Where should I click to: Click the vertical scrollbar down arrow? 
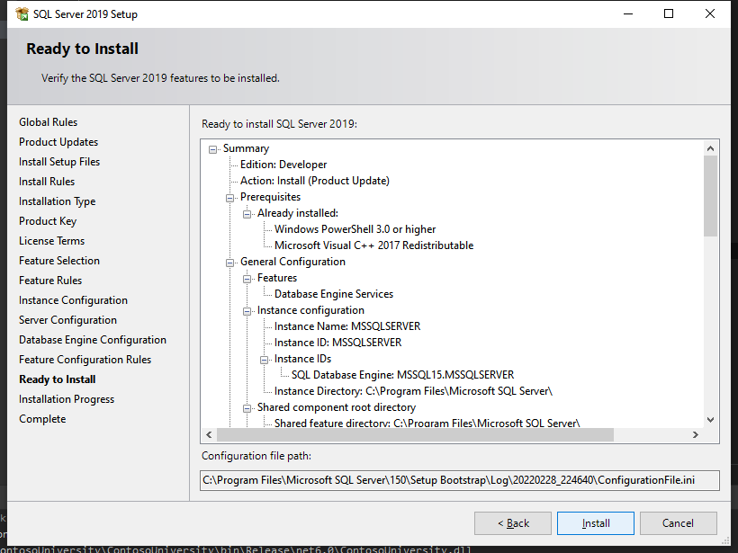[x=710, y=420]
